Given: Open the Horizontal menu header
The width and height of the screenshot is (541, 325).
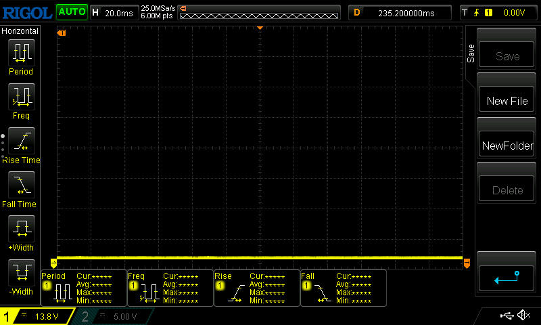Looking at the screenshot, I should click(x=20, y=31).
